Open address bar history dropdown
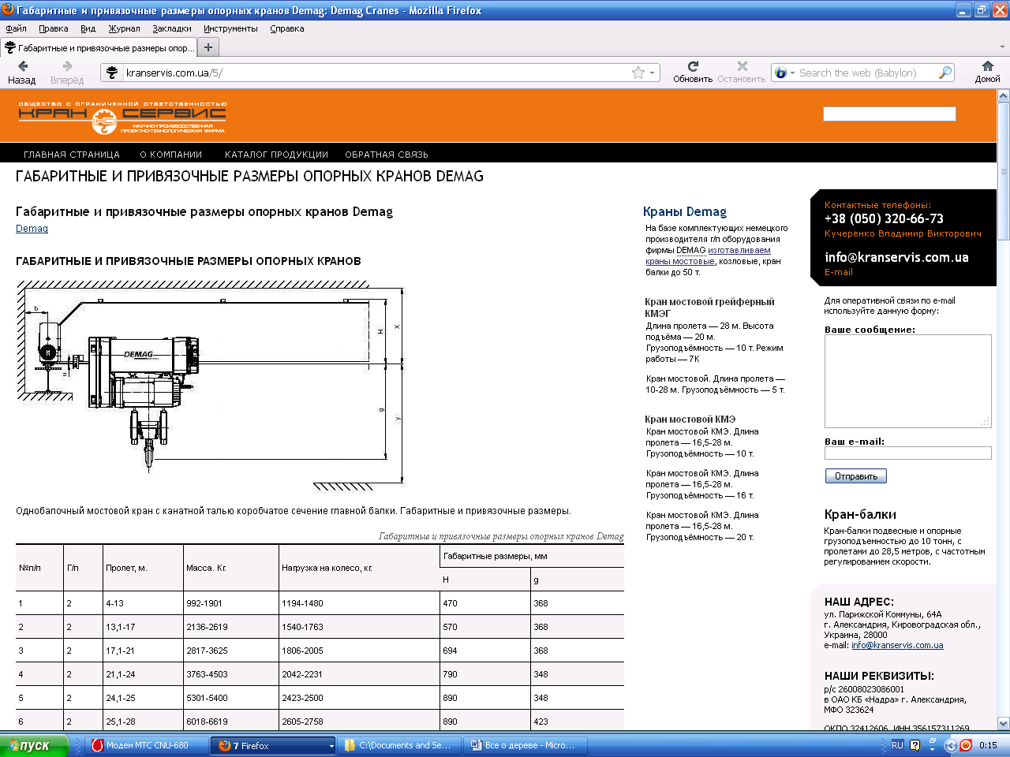The height and width of the screenshot is (757, 1010). tap(653, 73)
